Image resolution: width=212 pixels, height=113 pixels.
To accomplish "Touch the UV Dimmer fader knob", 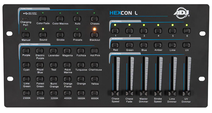I will (187, 93).
